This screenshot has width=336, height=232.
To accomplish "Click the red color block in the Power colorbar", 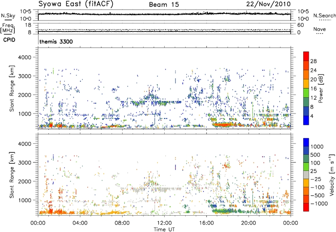I will [306, 56].
